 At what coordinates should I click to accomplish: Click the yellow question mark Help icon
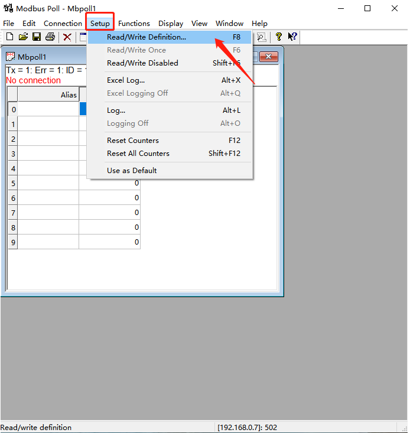(x=279, y=37)
